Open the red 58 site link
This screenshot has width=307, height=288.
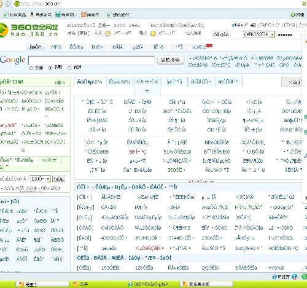coord(138,152)
